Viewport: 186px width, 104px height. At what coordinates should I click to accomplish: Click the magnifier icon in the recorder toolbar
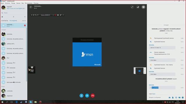pyautogui.click(x=36, y=15)
